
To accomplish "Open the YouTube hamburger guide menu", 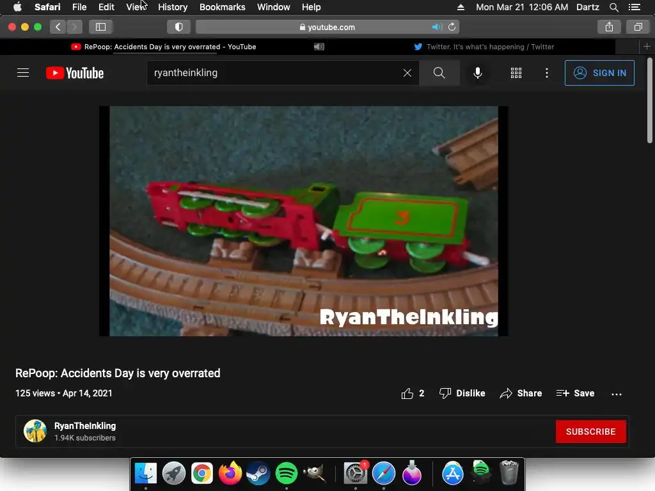I will (x=23, y=73).
